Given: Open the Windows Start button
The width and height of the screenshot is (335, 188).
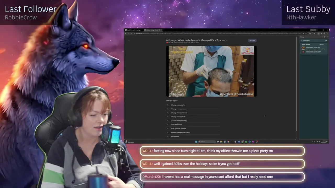Looking at the screenshot, I should (196, 142).
